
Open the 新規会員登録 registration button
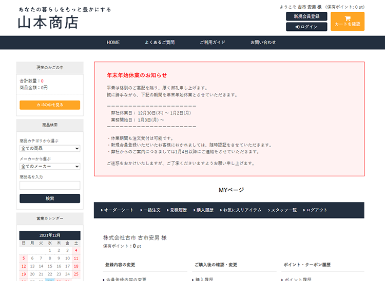tap(306, 16)
